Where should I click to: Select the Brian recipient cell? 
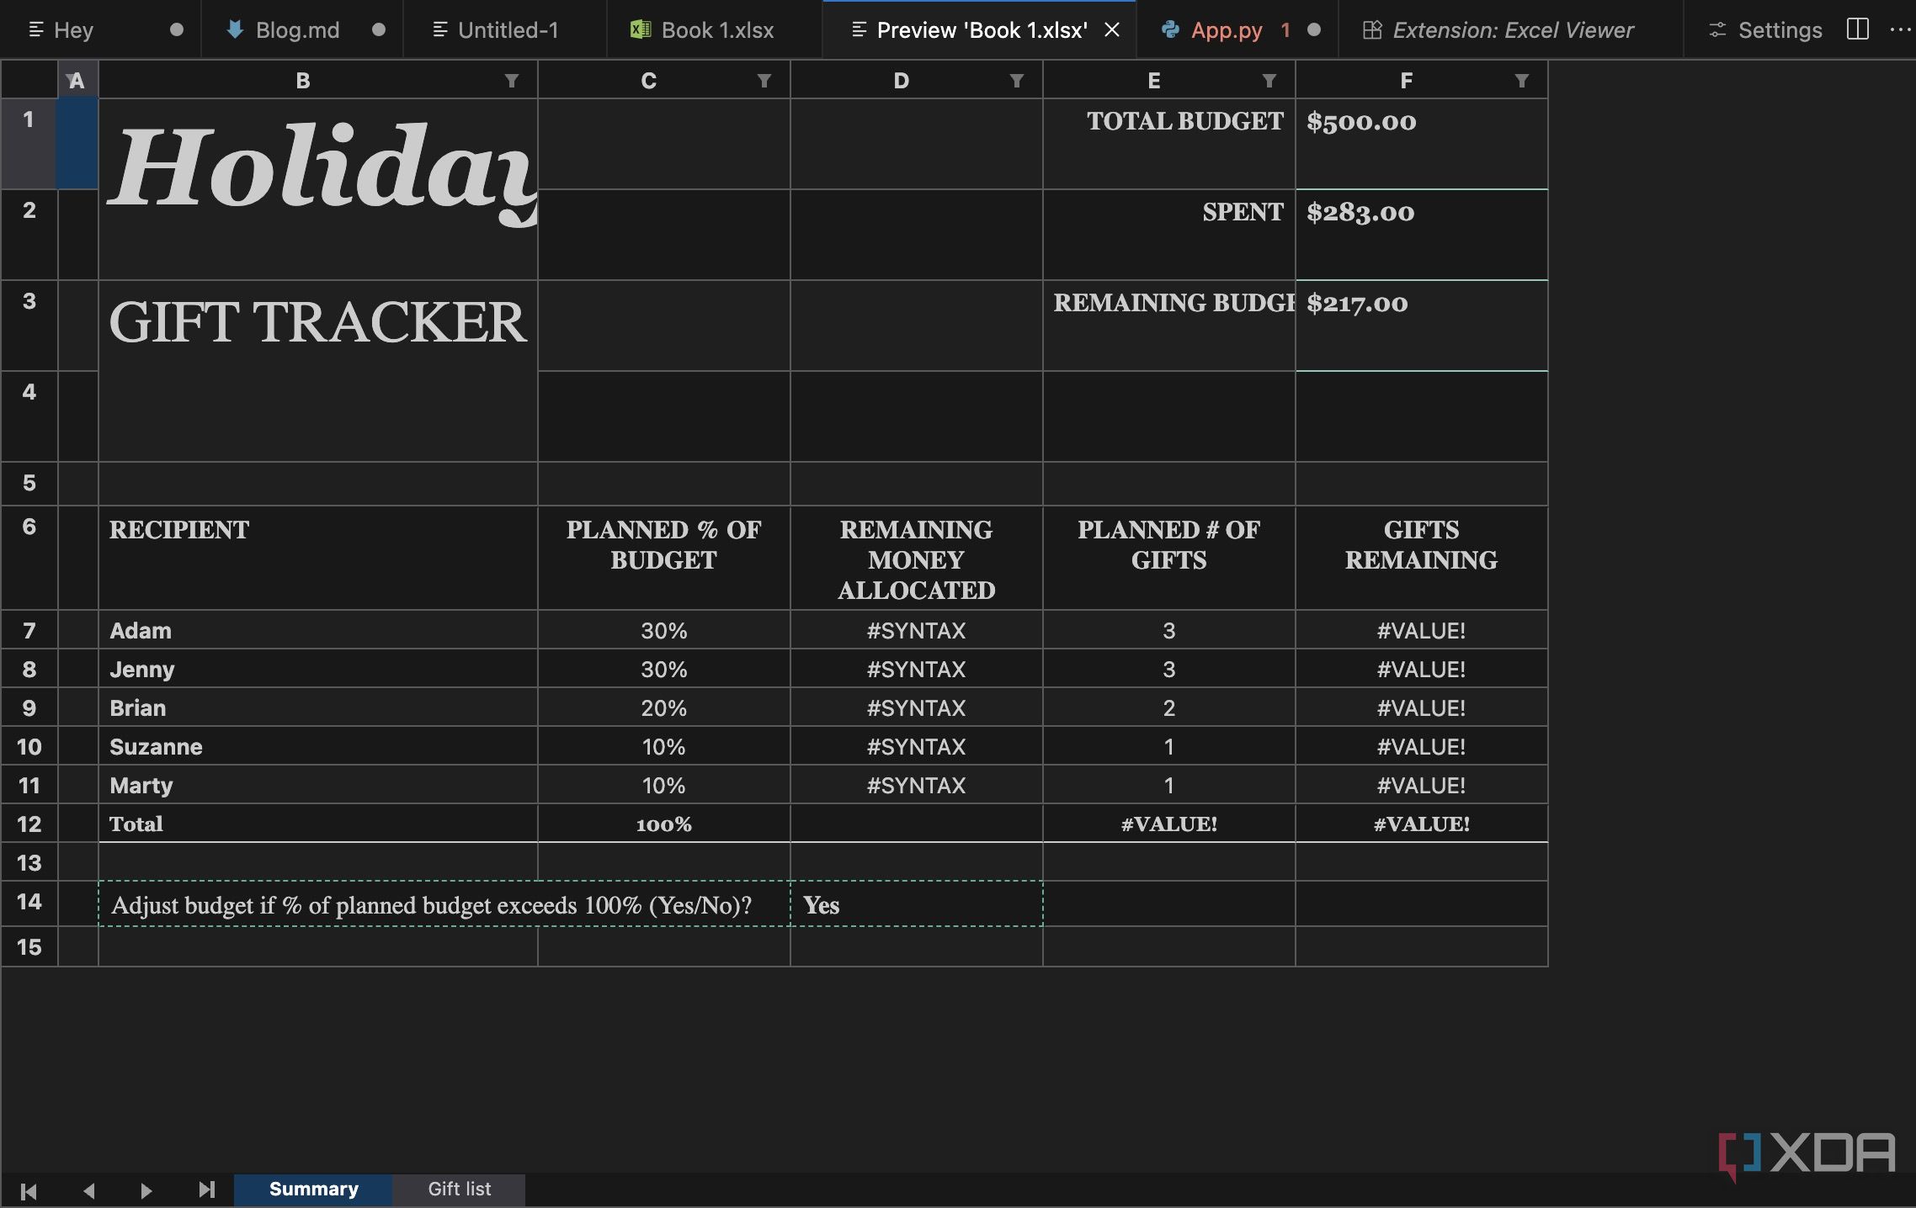tap(318, 707)
